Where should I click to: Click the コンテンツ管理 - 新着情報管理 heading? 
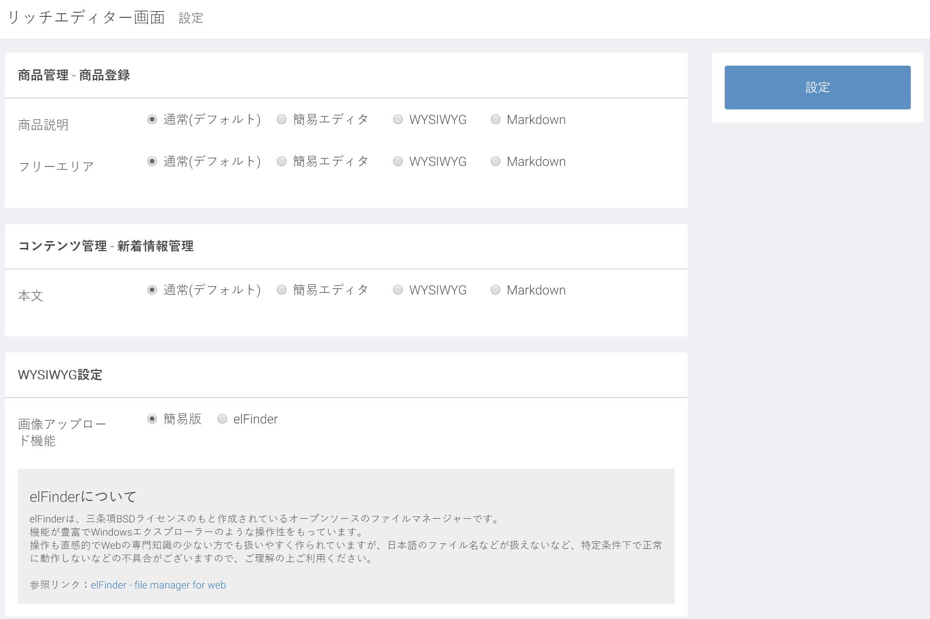tap(106, 246)
